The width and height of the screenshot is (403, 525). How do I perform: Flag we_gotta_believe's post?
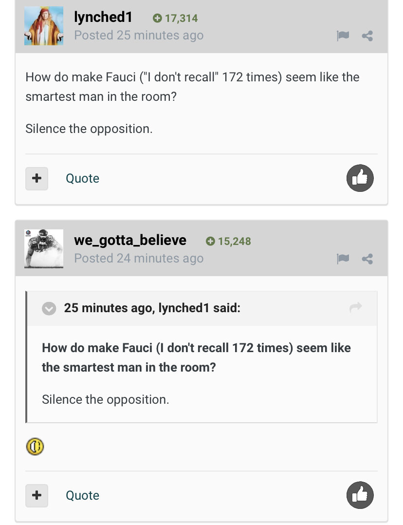pos(343,259)
